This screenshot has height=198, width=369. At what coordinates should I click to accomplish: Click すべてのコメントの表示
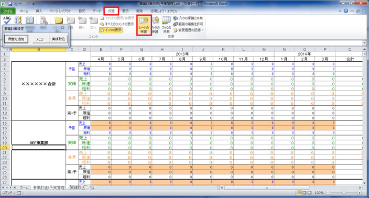(x=117, y=24)
